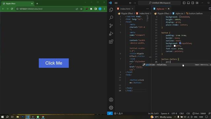This screenshot has width=211, height=119.
Task: Click the Ln 26, Col 9 status entry
Action: [x=153, y=113]
